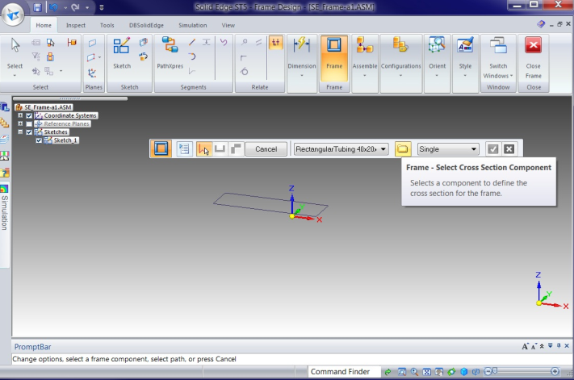
Task: Toggle Coordinate Systems visibility checkbox
Action: (29, 115)
